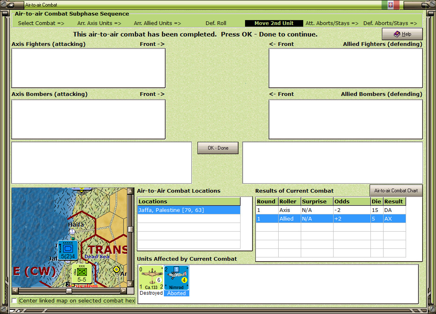
Task: Click the Move 2nd Unit subphase step
Action: 274,23
